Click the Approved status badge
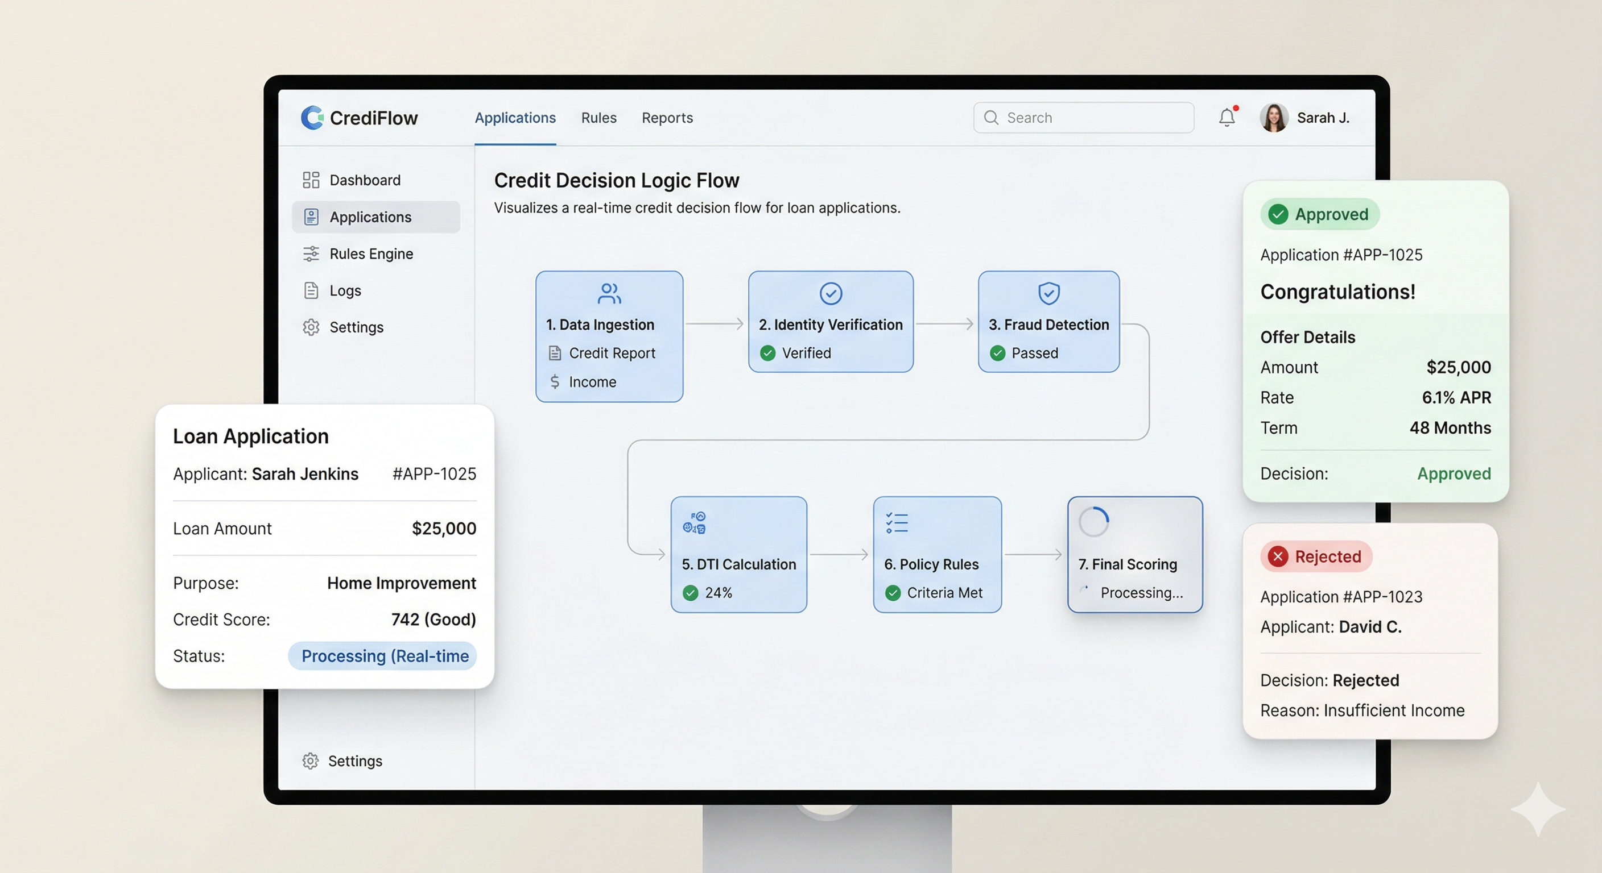The image size is (1602, 873). [x=1320, y=214]
